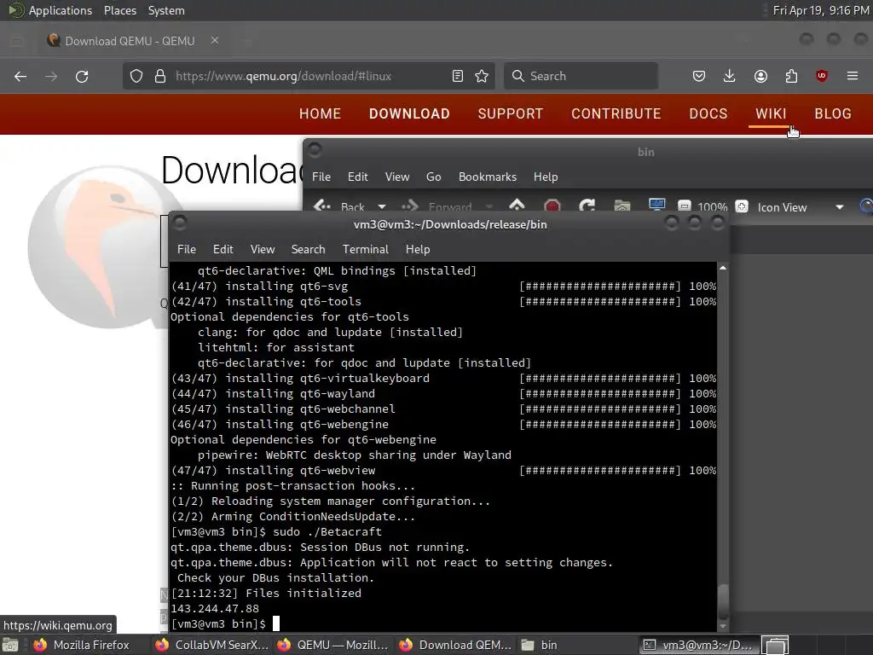Click the red Stop loading icon

[552, 206]
